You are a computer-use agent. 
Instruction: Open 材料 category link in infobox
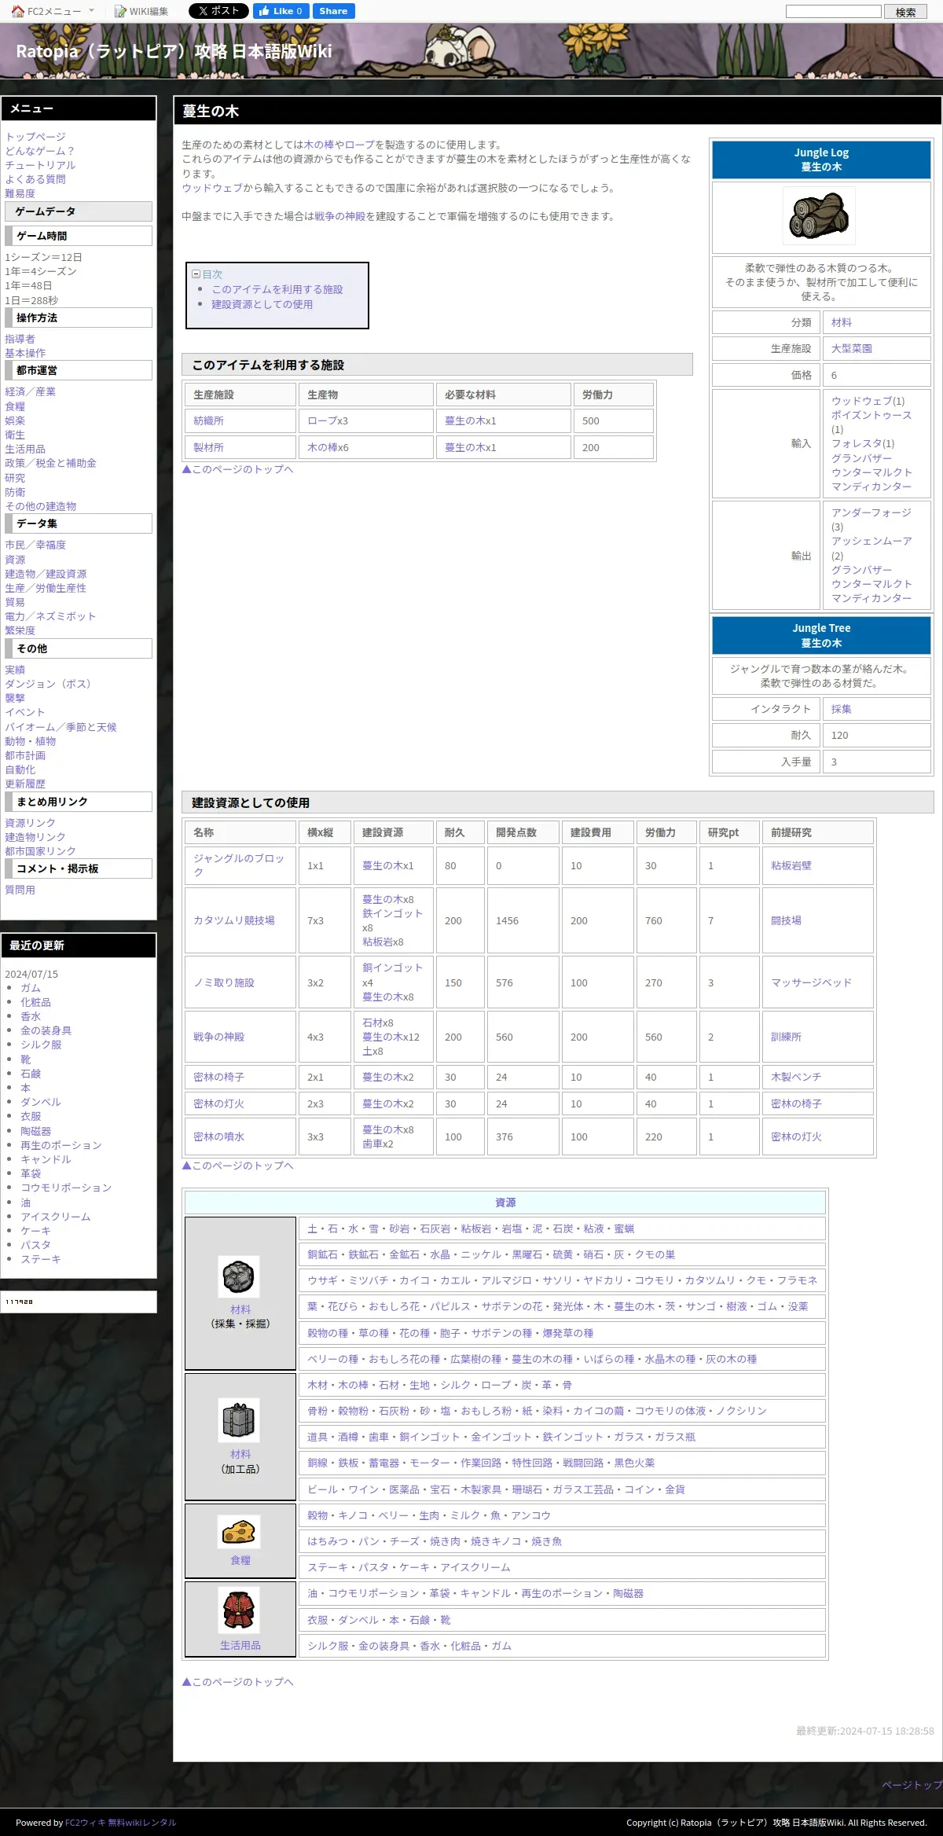(842, 322)
